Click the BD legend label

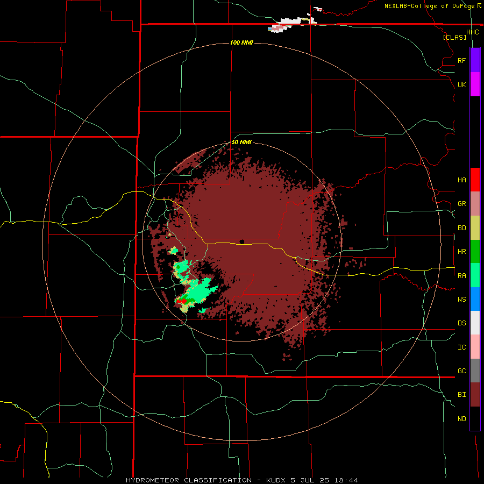tap(461, 228)
